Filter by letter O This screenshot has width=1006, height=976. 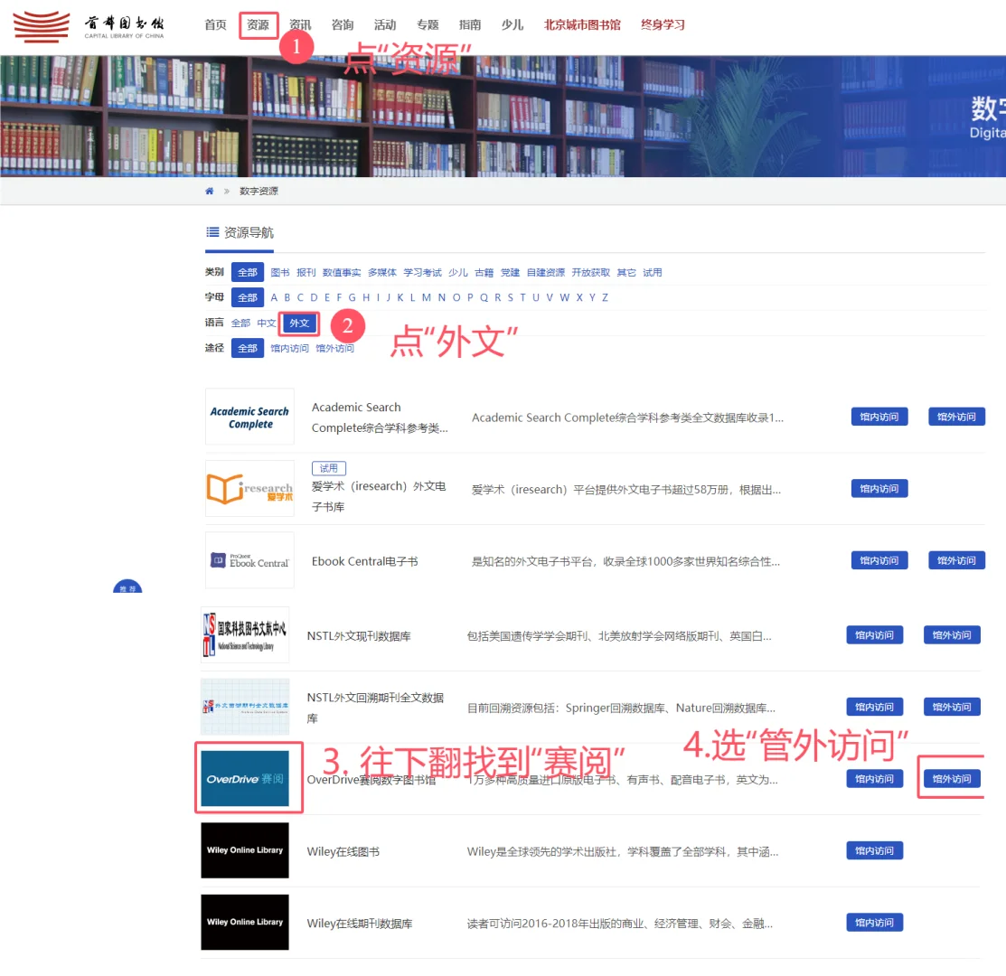point(456,297)
